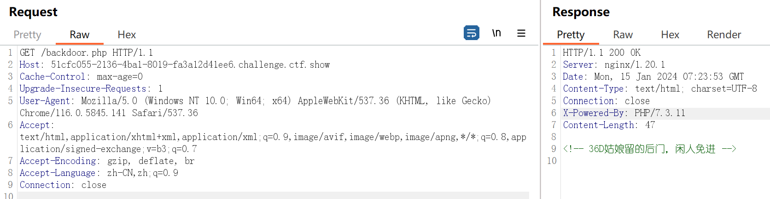Image resolution: width=770 pixels, height=199 pixels.
Task: Click the GET /backdoor.php request line
Action: (x=86, y=53)
